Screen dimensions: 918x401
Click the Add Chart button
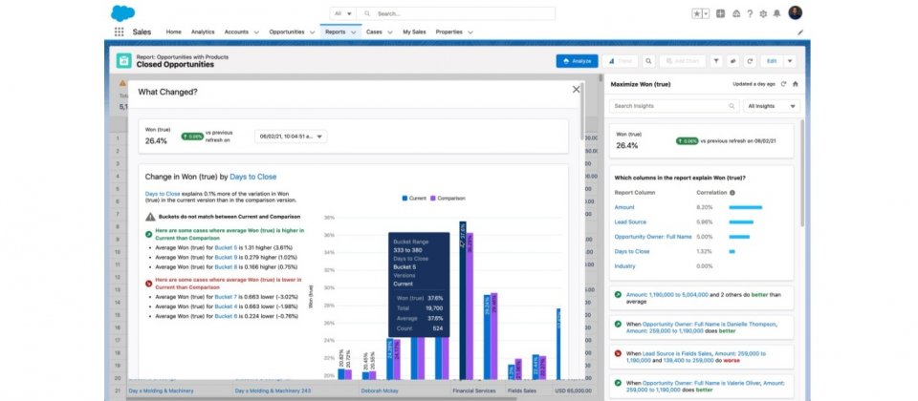click(x=682, y=61)
